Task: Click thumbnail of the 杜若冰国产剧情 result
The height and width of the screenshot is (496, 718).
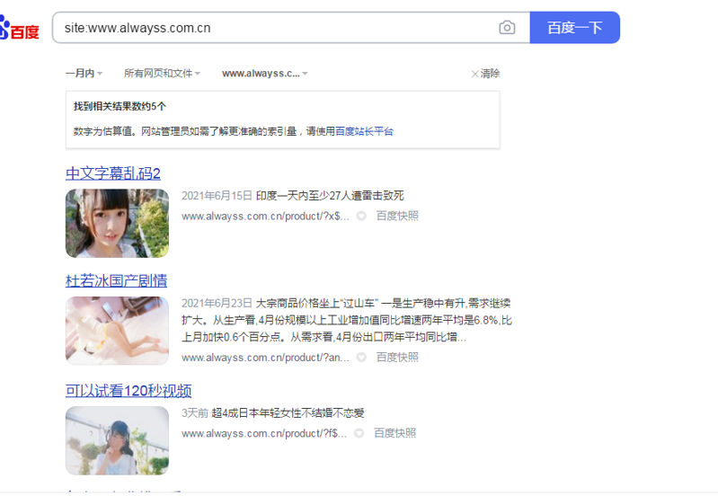Action: coord(117,330)
